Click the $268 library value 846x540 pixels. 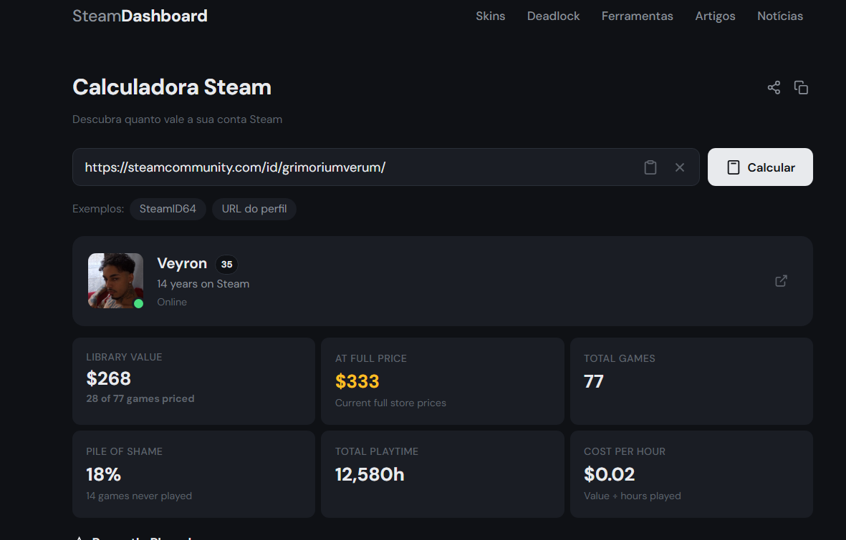108,378
